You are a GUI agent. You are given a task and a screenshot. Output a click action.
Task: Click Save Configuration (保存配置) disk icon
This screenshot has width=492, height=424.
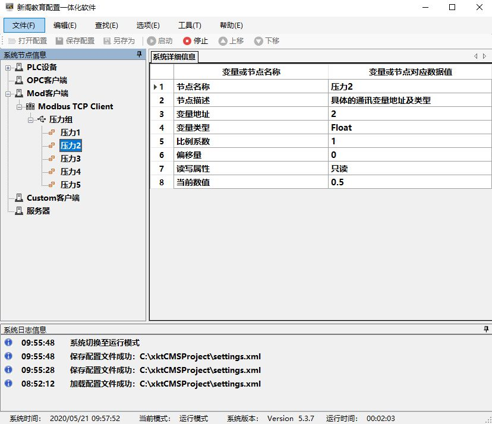click(59, 41)
